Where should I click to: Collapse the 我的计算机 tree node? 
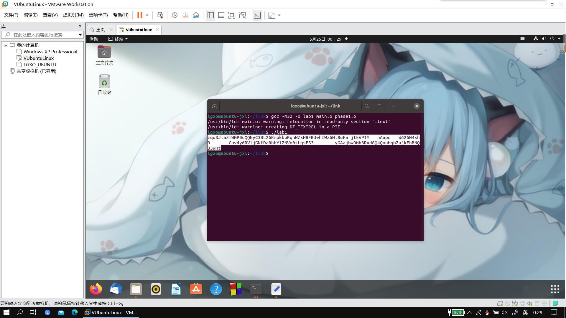pyautogui.click(x=6, y=45)
